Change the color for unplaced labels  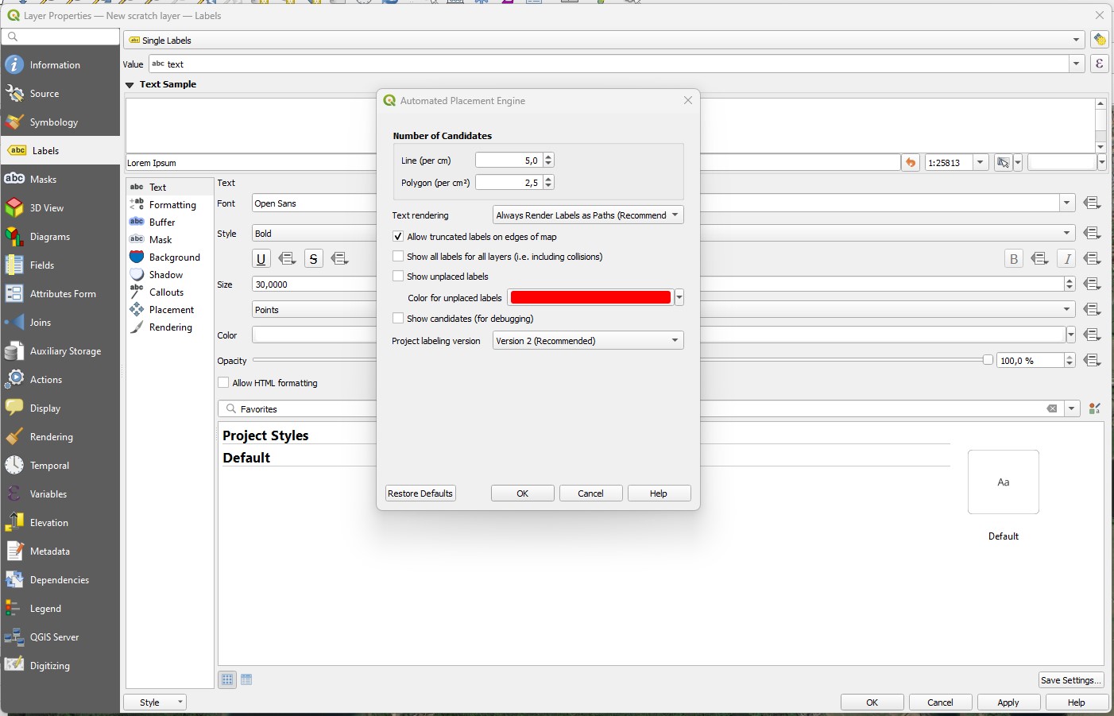(590, 296)
